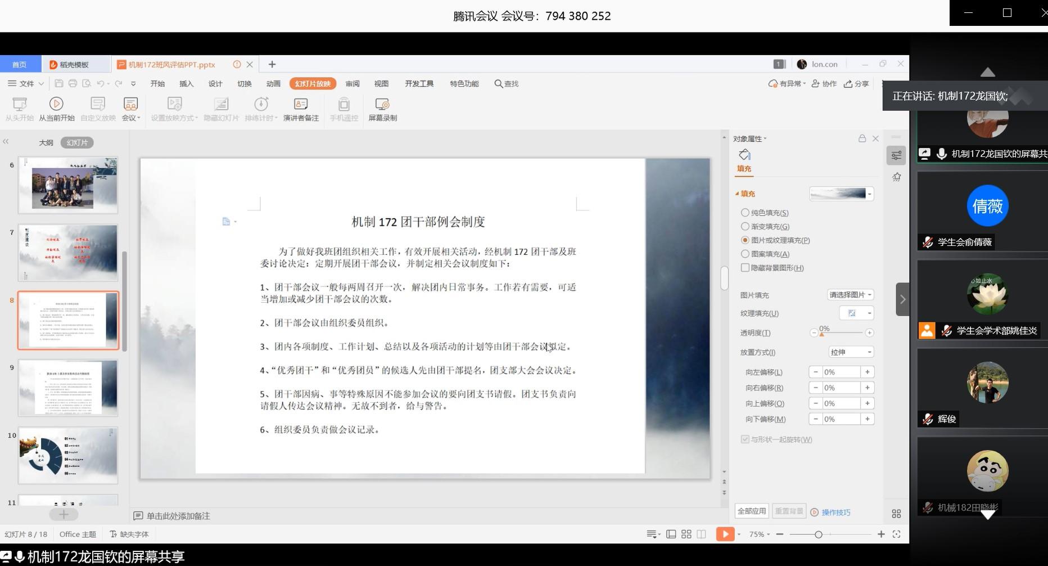Select the 渐变填充 radio button
The image size is (1048, 566).
(x=745, y=226)
